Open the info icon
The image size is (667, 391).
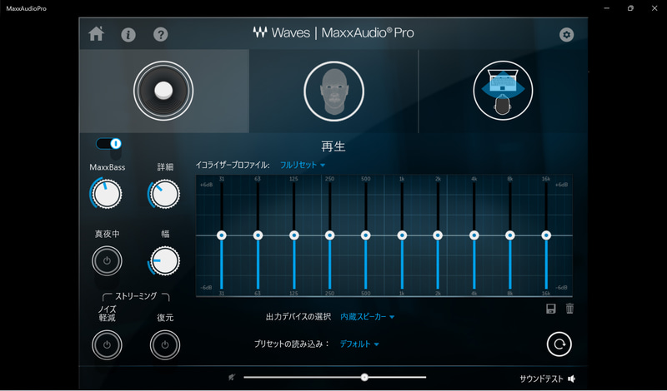tap(128, 34)
